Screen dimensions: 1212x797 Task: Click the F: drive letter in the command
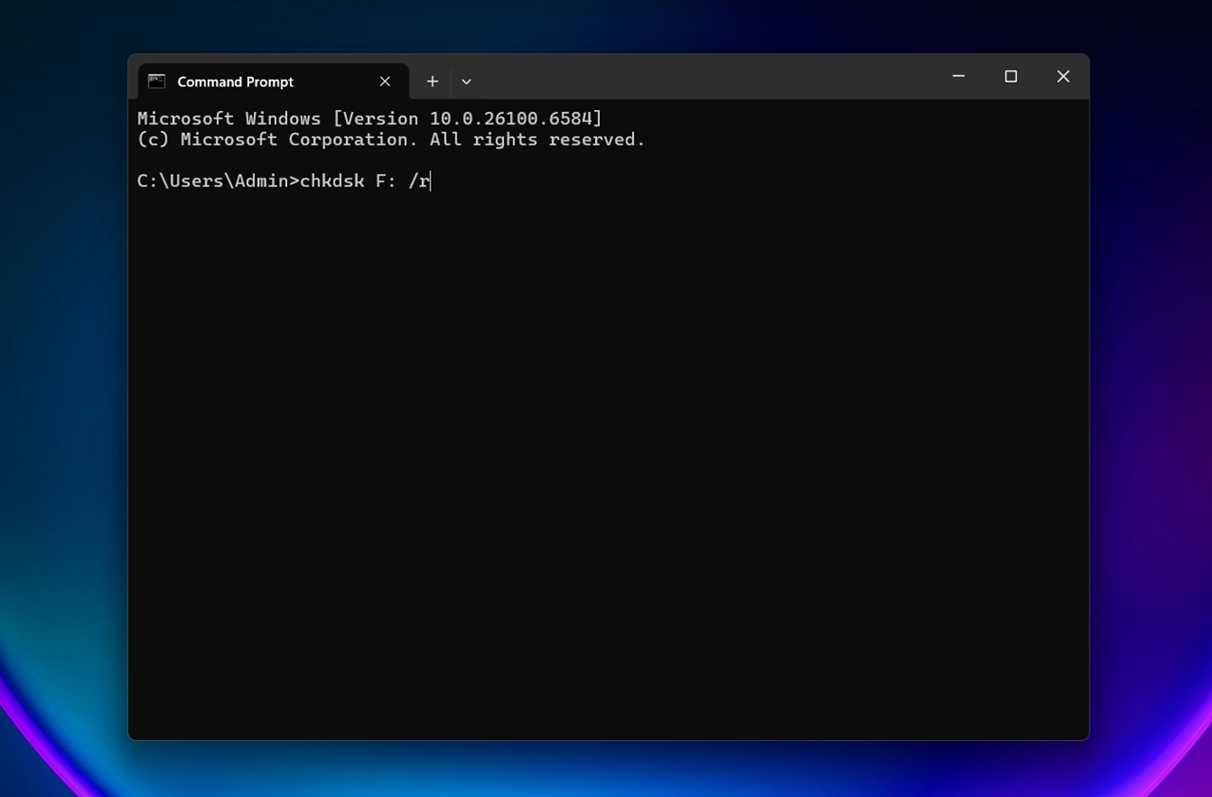385,181
